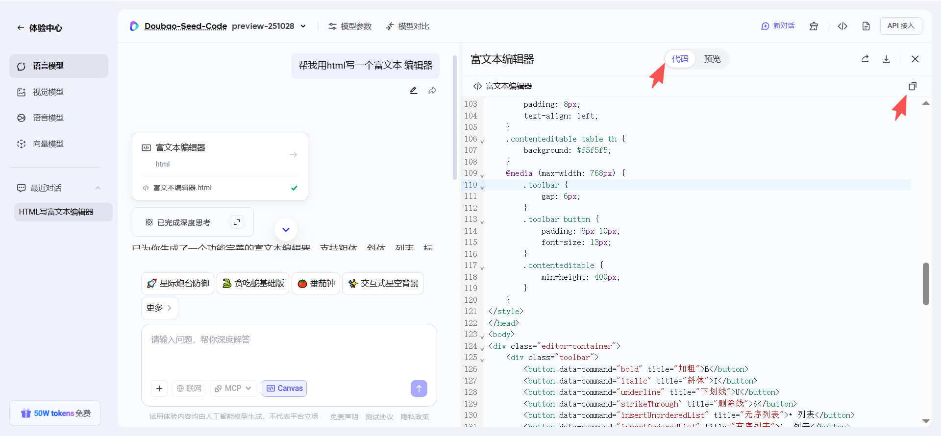941x436 pixels.
Task: Open the 隐私政策 link
Action: [x=415, y=417]
